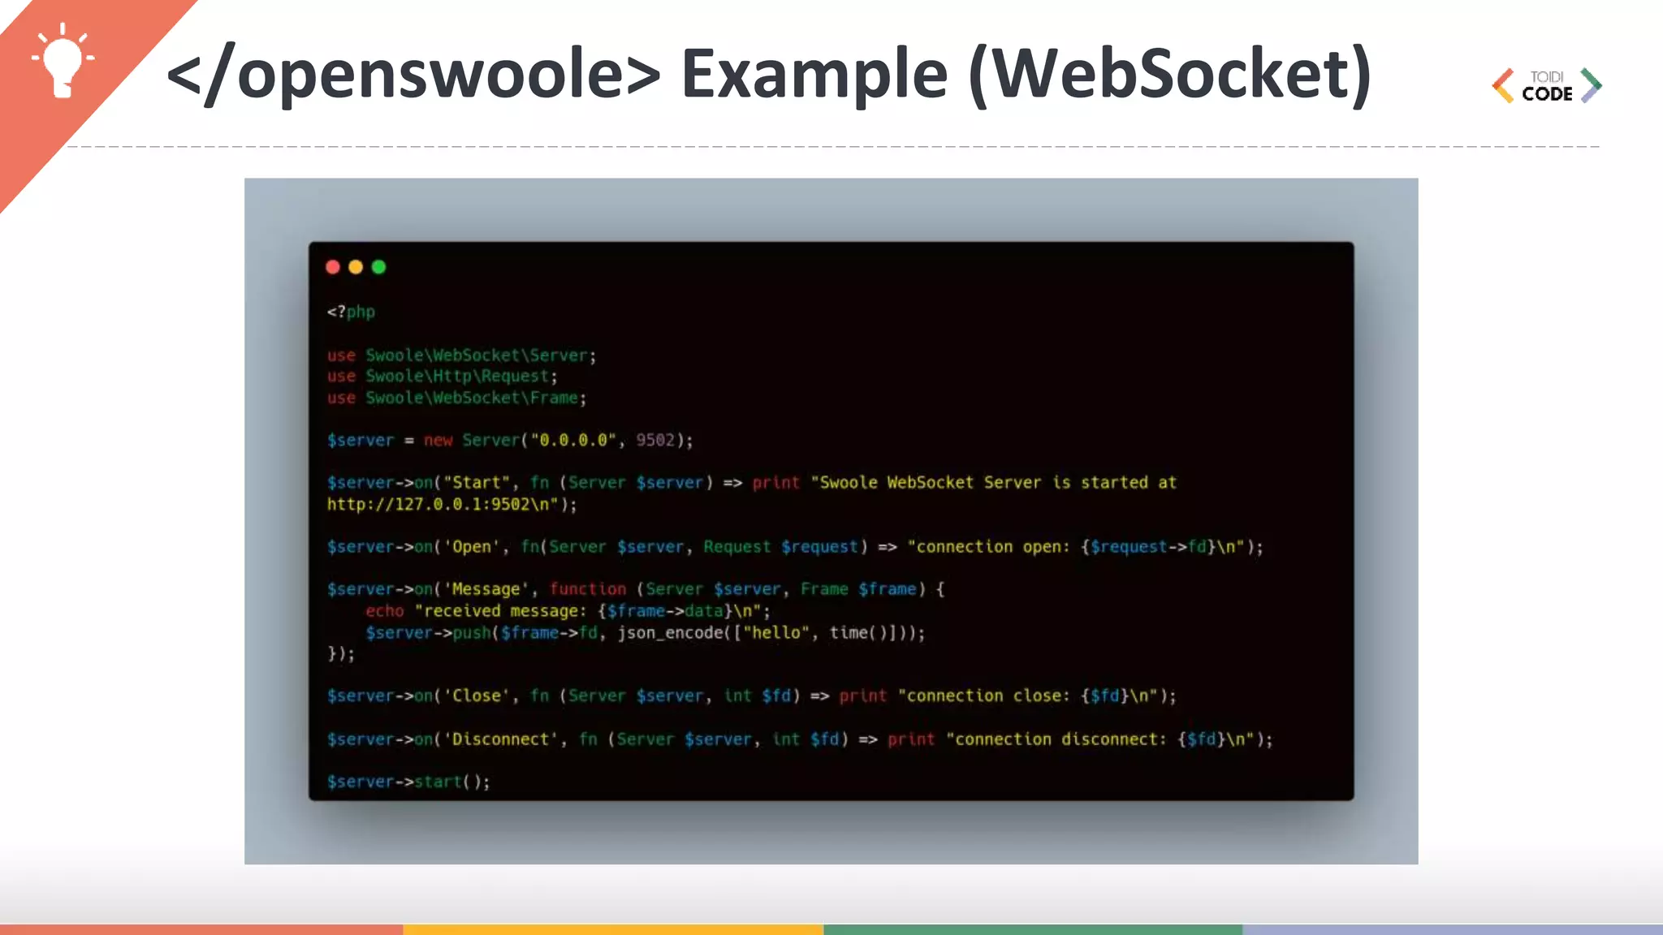Screen dimensions: 1663x935
Task: Click the lightbulb icon in corner
Action: [x=63, y=60]
